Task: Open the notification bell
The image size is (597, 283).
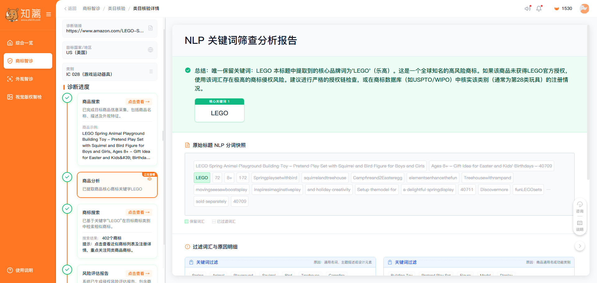Action: (x=539, y=8)
